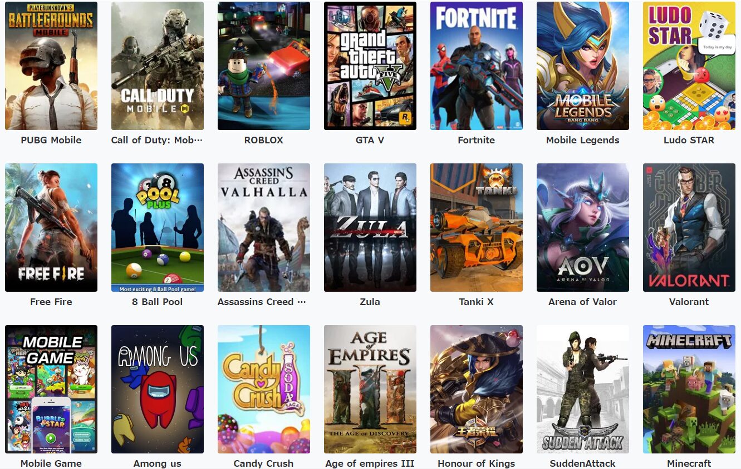The width and height of the screenshot is (741, 469).
Task: Choose the GTA V cover art
Action: click(370, 66)
